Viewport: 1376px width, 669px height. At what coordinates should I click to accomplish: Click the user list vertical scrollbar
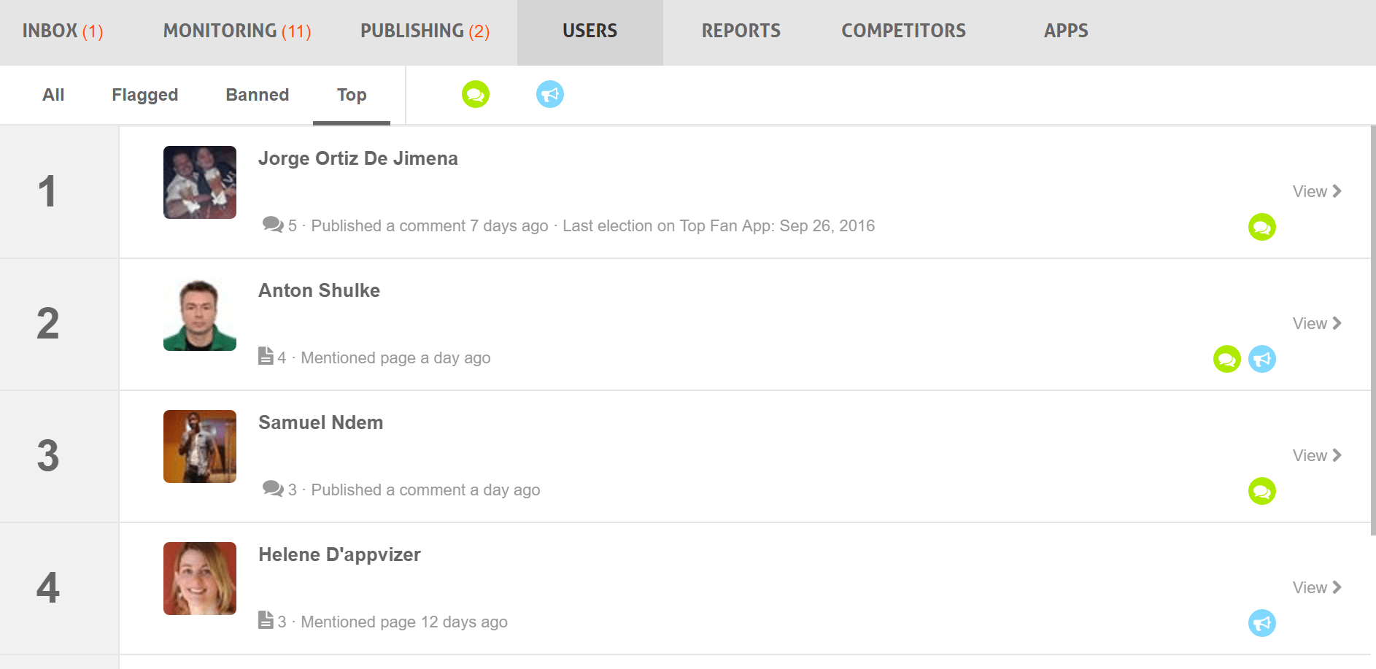point(1373,330)
